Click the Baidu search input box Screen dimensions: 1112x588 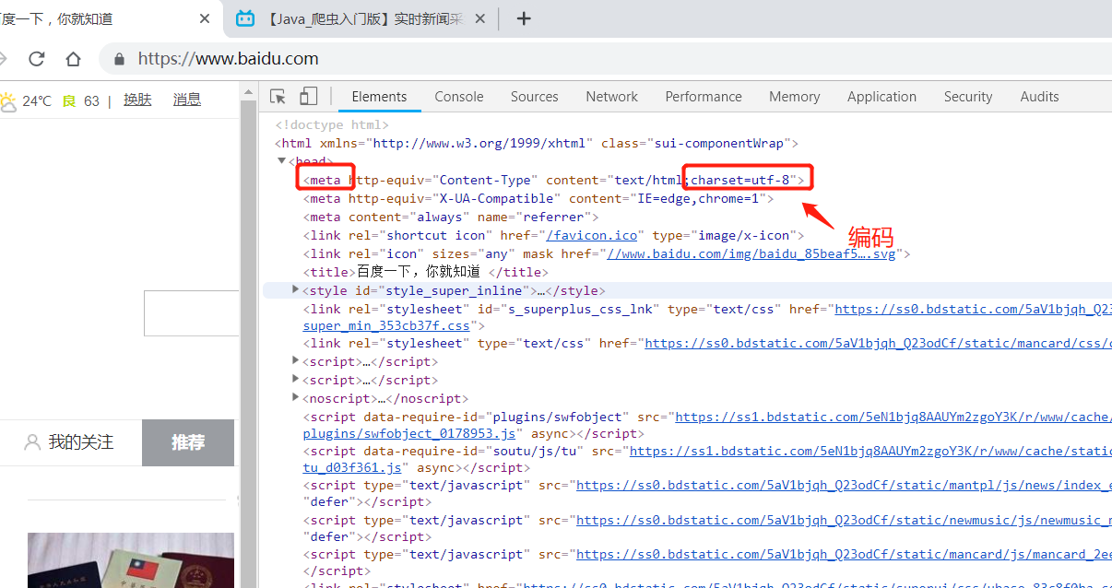coord(192,313)
